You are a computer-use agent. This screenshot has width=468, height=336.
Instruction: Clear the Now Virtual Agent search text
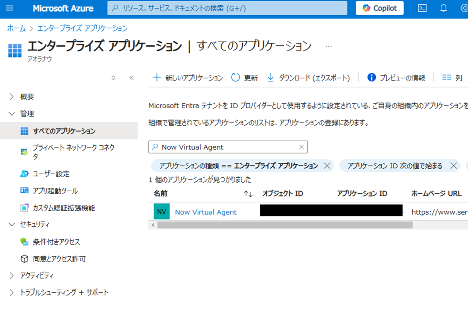(301, 147)
